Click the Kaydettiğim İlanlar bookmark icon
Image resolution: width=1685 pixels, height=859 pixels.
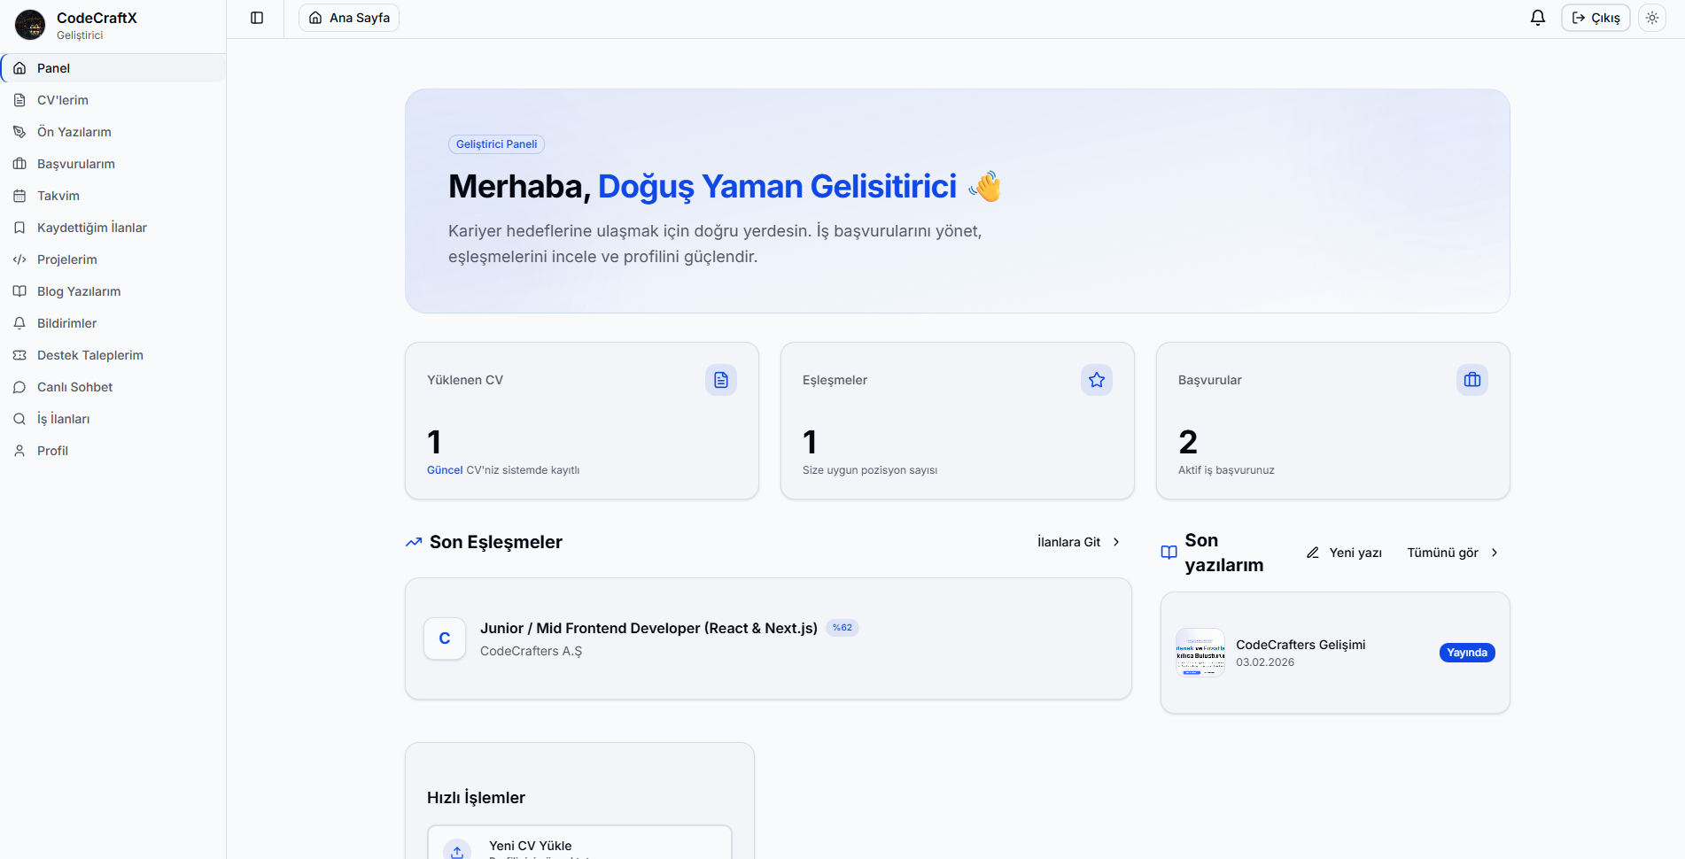(x=19, y=228)
